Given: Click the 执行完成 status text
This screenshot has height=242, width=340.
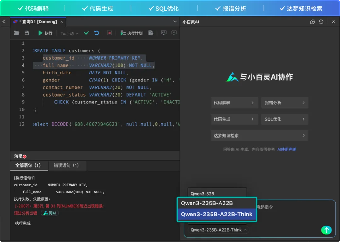Looking at the screenshot, I should click(x=23, y=223).
